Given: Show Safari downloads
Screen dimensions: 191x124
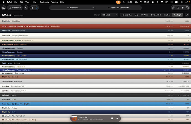Looking at the screenshot, I should tap(173, 8).
